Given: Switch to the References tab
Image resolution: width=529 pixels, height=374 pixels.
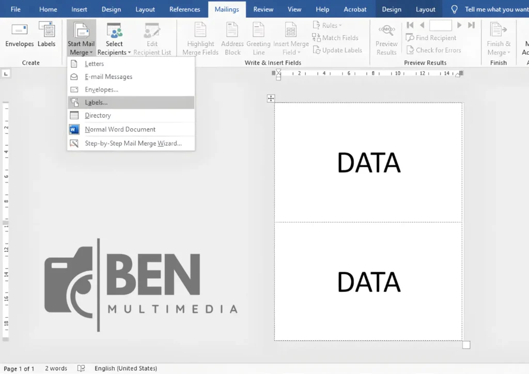Looking at the screenshot, I should pyautogui.click(x=184, y=9).
